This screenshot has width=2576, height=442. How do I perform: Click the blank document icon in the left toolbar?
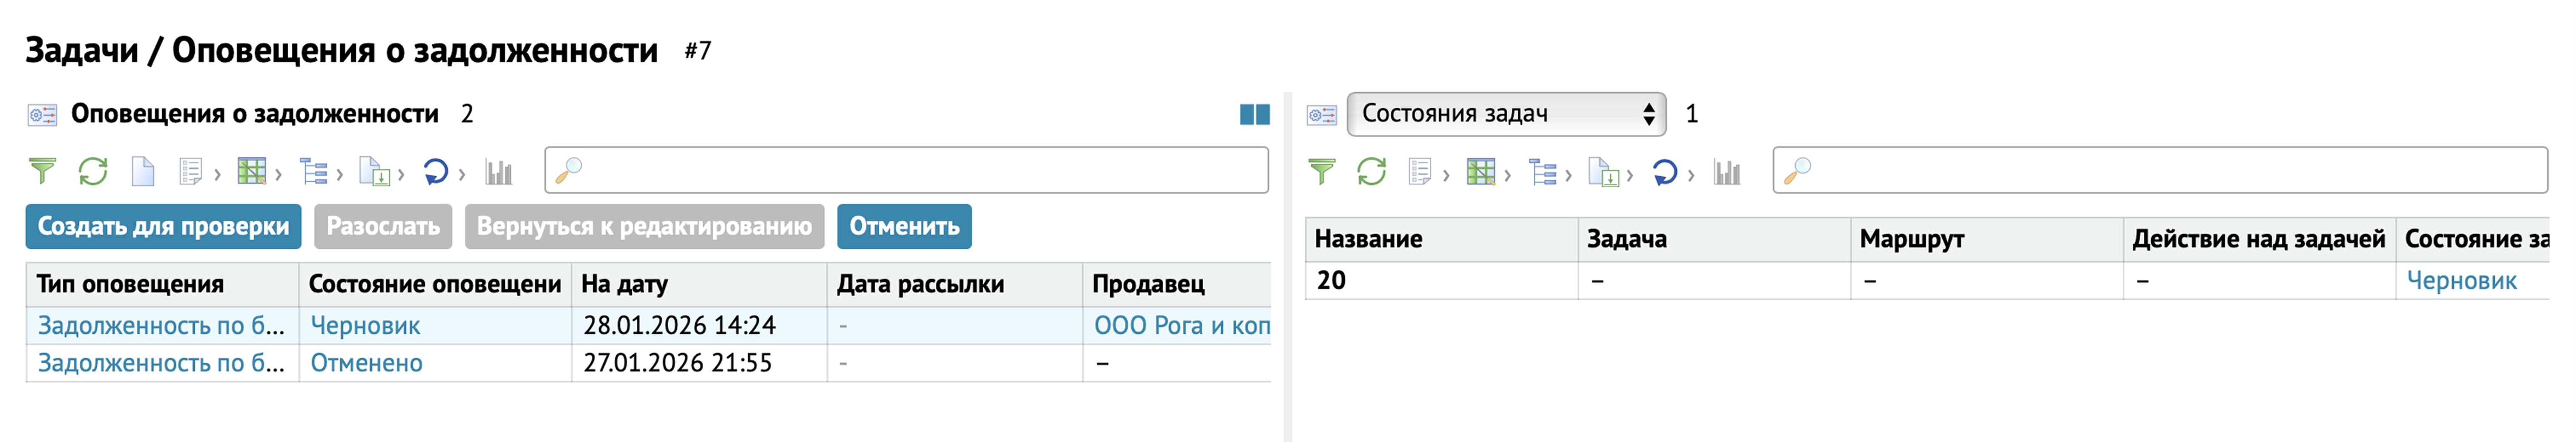pyautogui.click(x=143, y=172)
